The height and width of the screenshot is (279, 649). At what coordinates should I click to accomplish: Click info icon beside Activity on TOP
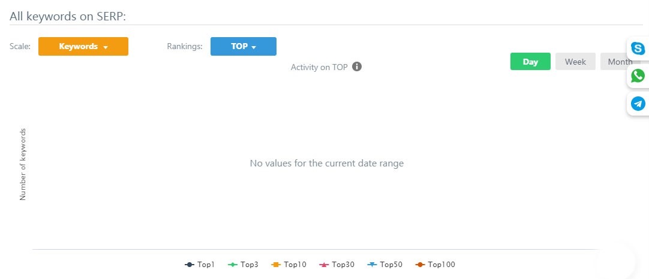(x=357, y=66)
